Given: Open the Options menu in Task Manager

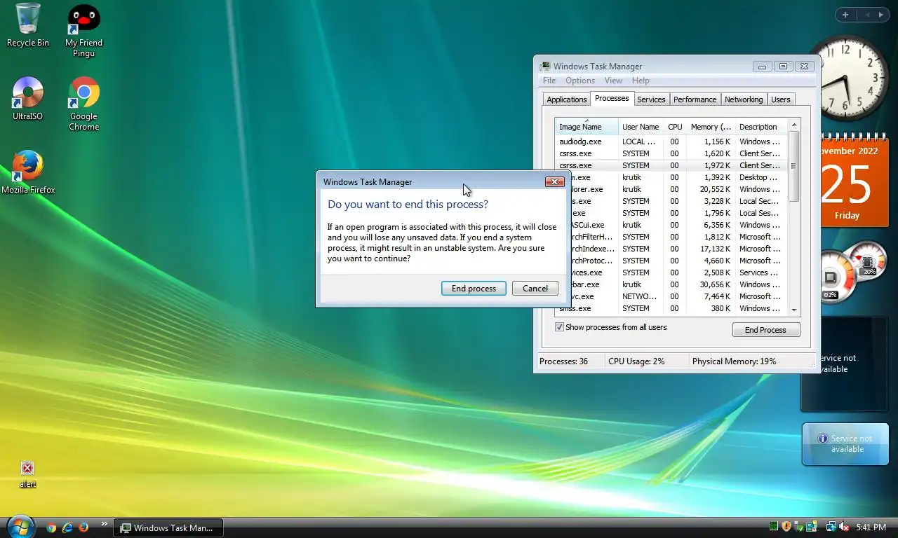Looking at the screenshot, I should [580, 81].
